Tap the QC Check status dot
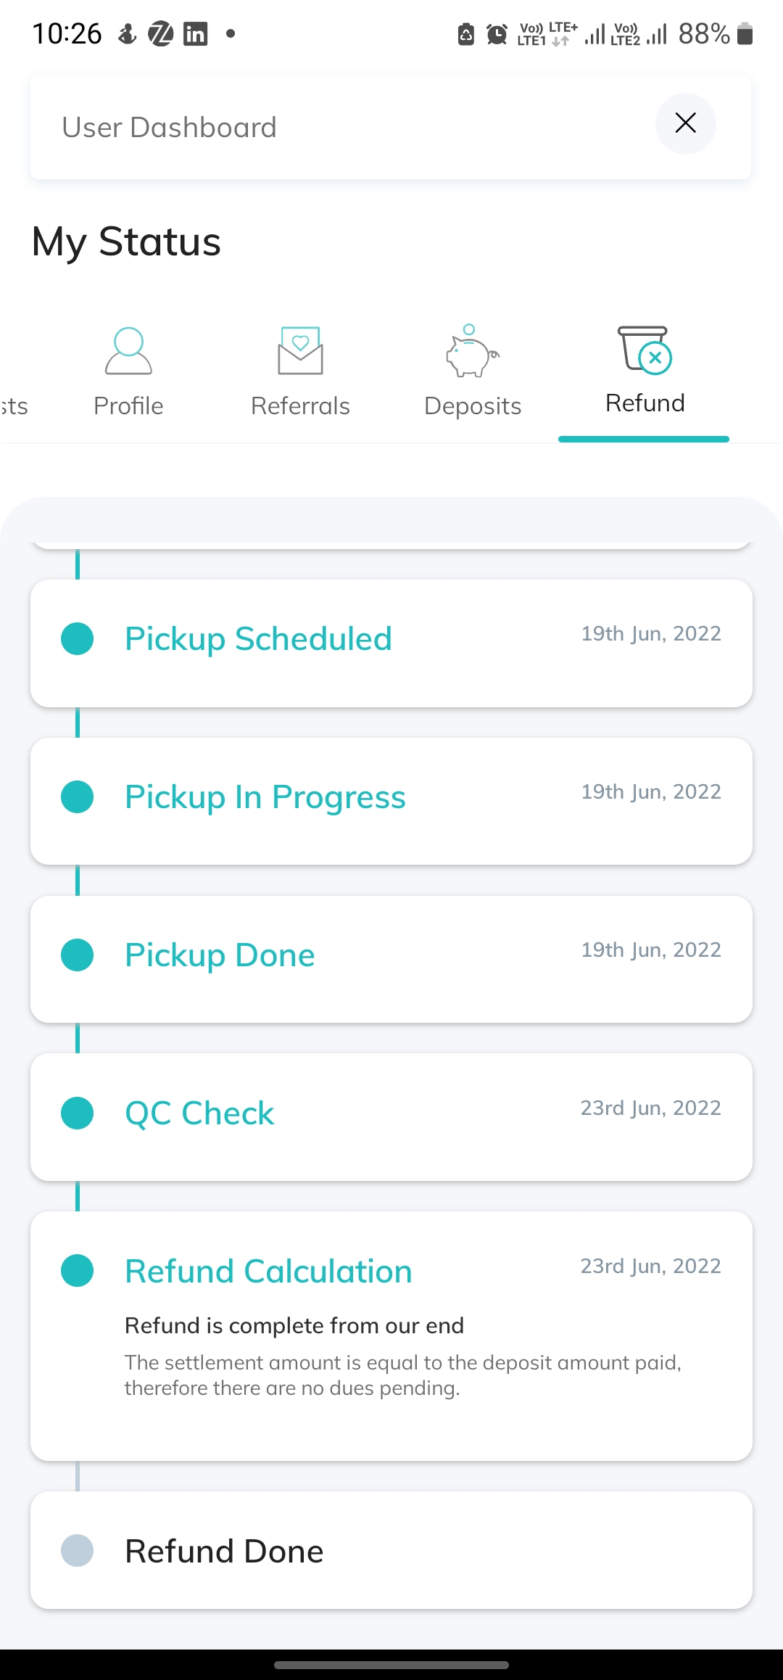This screenshot has width=783, height=1680. pos(78,1113)
